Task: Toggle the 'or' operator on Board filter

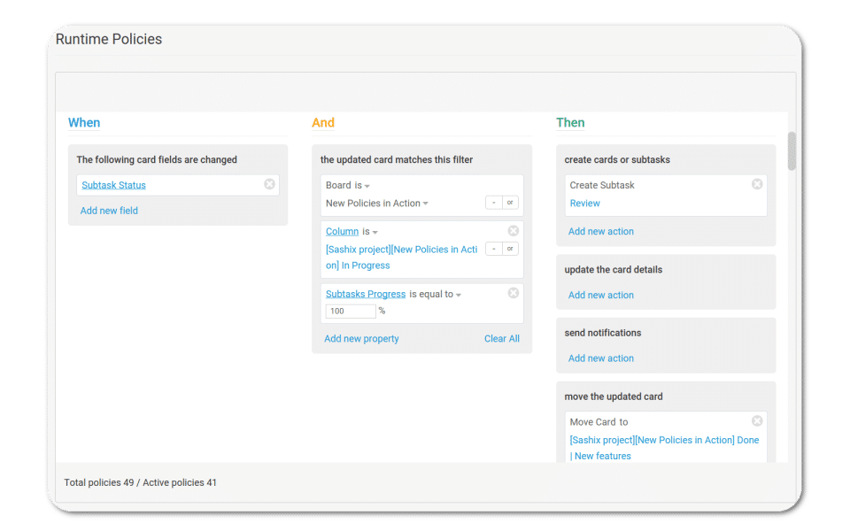Action: 510,203
